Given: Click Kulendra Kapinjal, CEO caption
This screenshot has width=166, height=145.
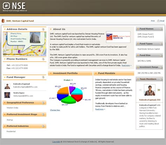Looking at the screenshot, I should [x=150, y=100].
